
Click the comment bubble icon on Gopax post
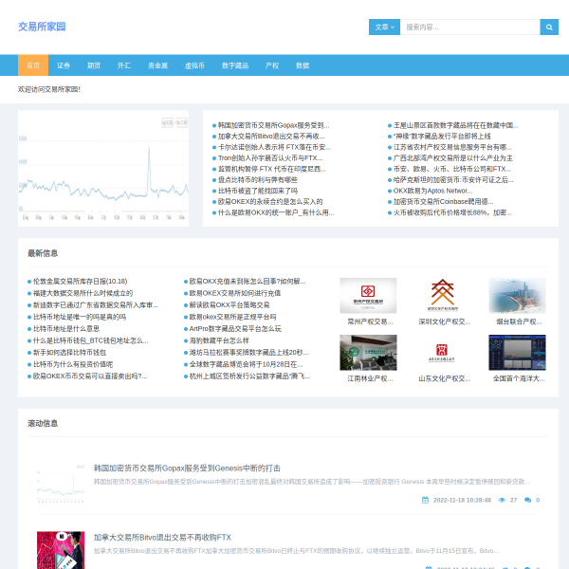[527, 500]
